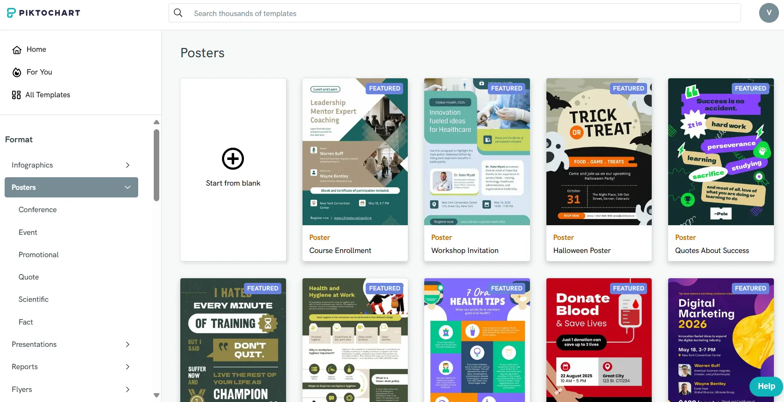Collapse the Posters category
The width and height of the screenshot is (784, 402).
127,187
